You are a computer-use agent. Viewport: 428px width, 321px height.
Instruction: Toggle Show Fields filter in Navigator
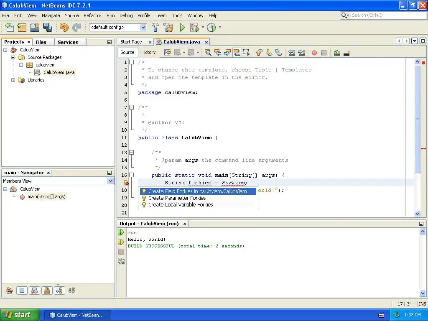(22, 290)
